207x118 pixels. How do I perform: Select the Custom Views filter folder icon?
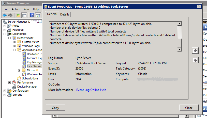19,42
